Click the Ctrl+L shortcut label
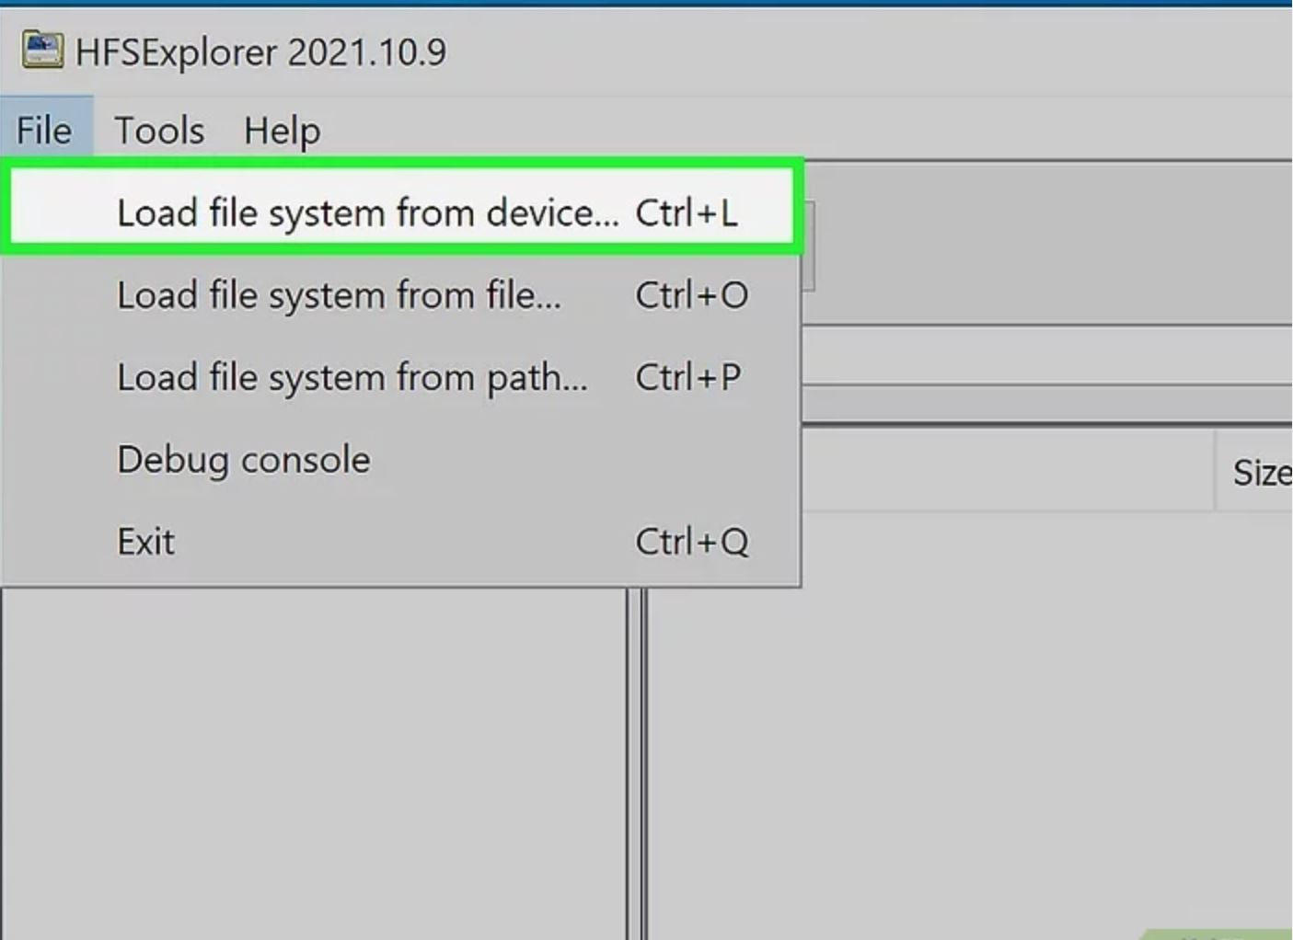The width and height of the screenshot is (1293, 940). [x=687, y=212]
